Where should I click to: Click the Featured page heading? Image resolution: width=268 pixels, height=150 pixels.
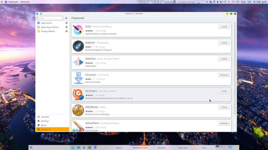click(x=77, y=18)
